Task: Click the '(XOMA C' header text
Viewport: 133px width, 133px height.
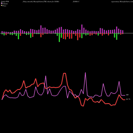Action: (76, 2)
